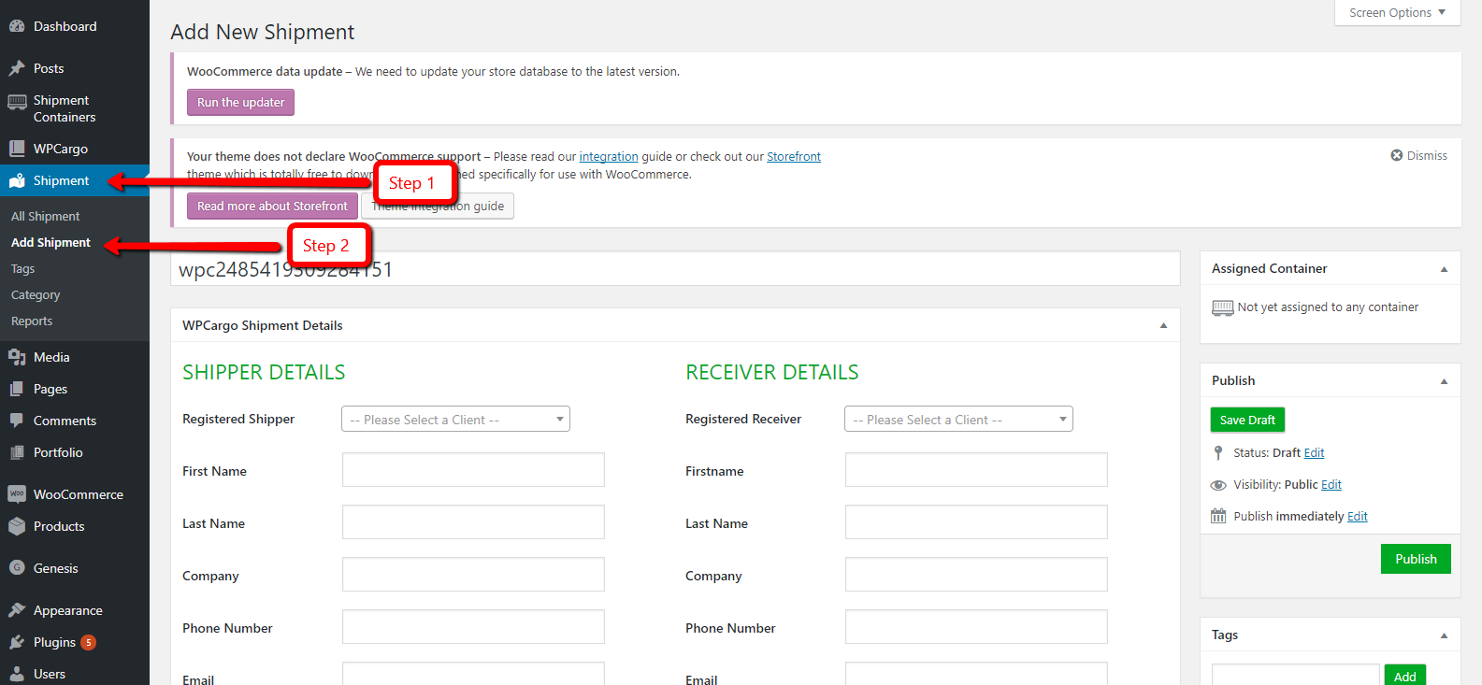Focus the receiver Company field
This screenshot has width=1482, height=685.
(x=976, y=575)
